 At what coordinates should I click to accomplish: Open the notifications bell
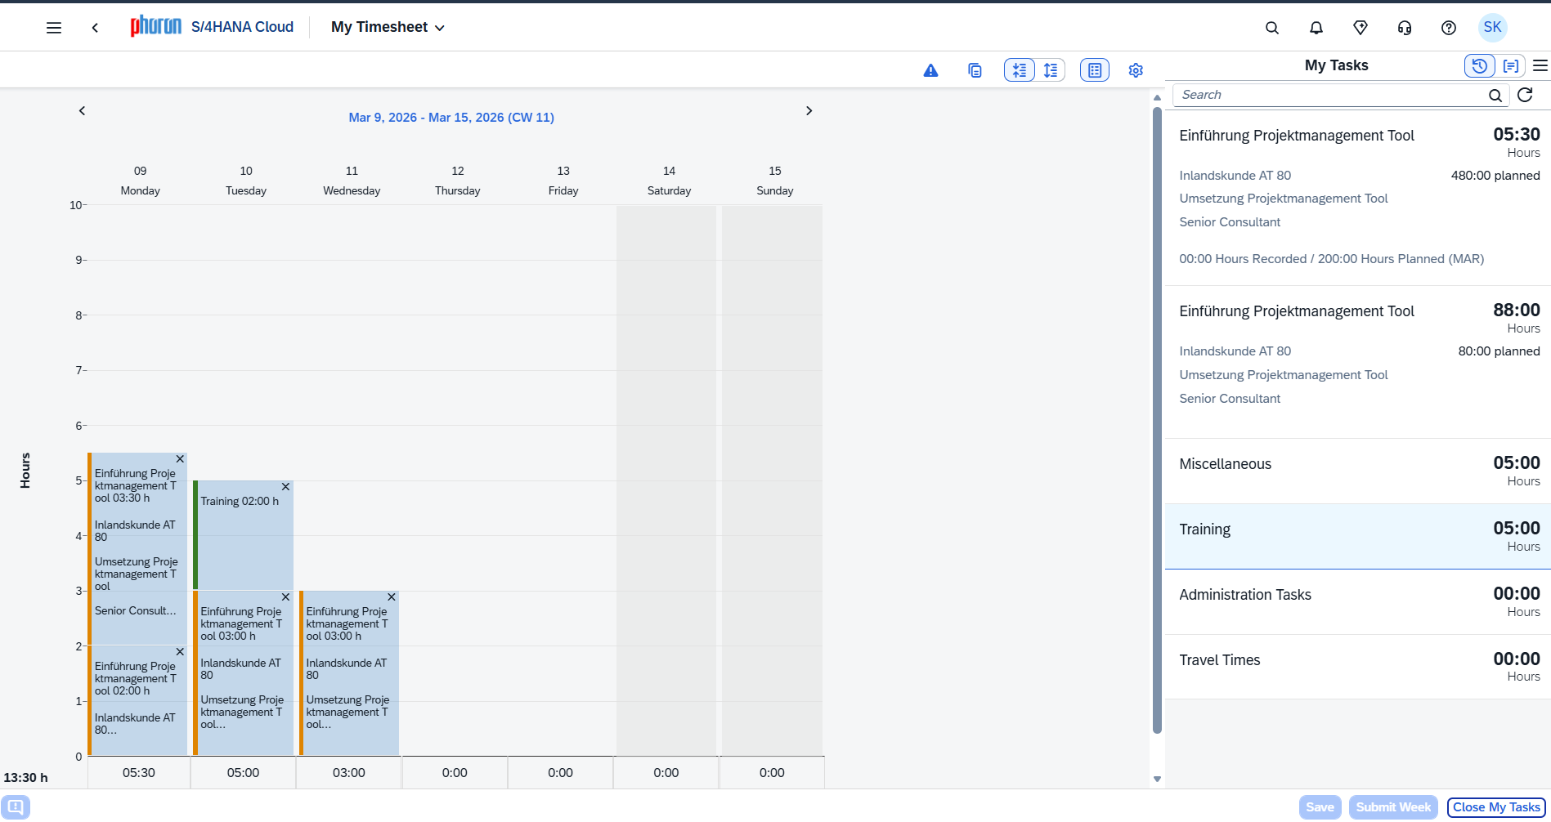(x=1316, y=28)
